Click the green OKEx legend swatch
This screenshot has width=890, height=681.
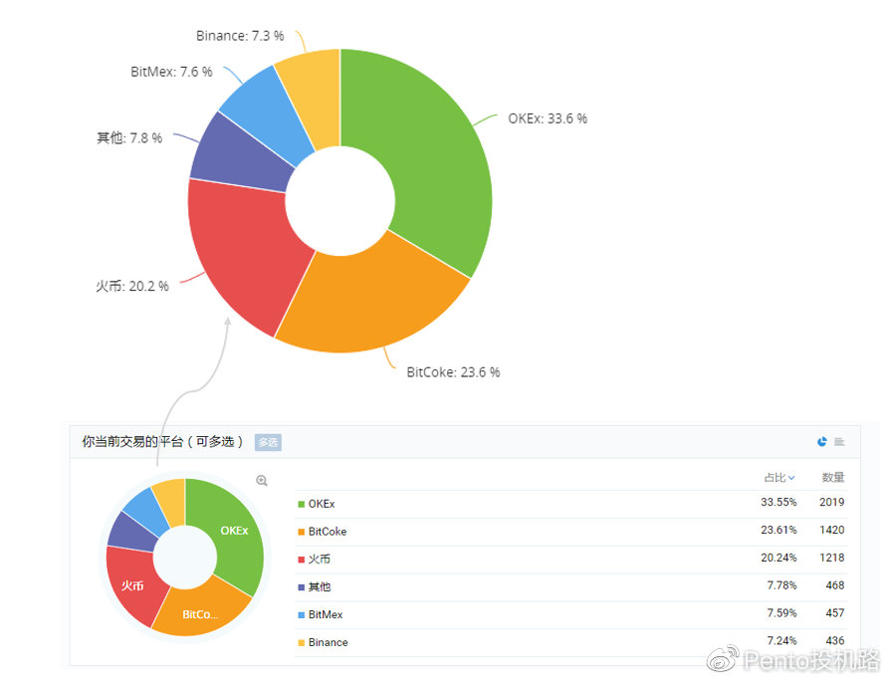point(302,504)
